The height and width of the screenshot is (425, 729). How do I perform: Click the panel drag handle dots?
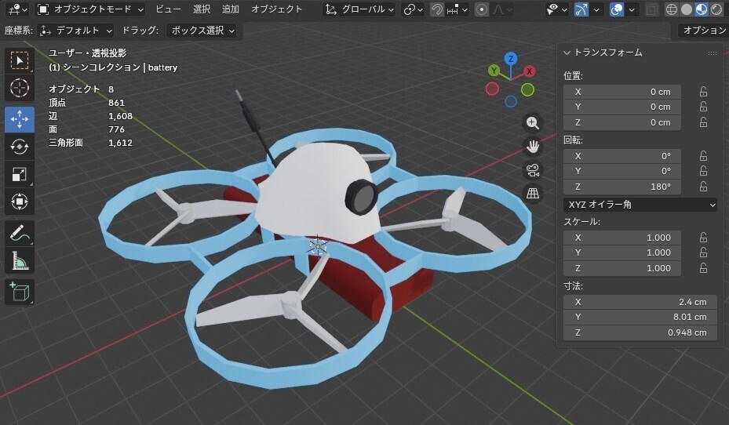coord(713,53)
